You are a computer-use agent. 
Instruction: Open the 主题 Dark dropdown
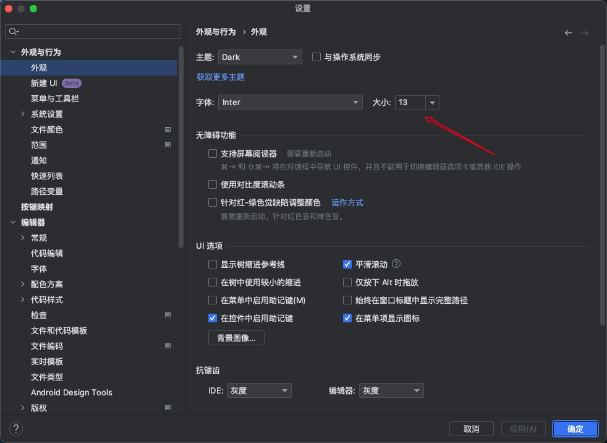pos(260,57)
